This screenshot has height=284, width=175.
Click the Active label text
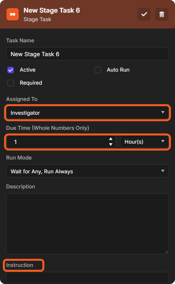[x=28, y=70]
